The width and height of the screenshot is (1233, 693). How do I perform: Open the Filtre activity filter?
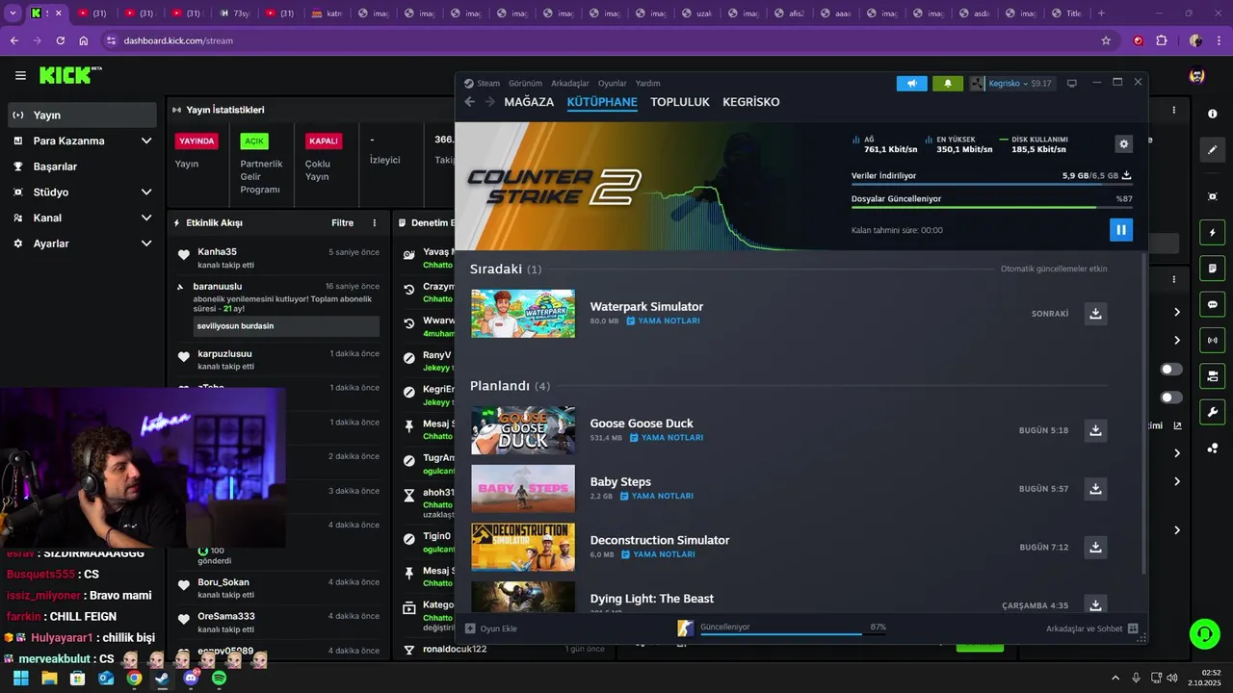pos(342,222)
